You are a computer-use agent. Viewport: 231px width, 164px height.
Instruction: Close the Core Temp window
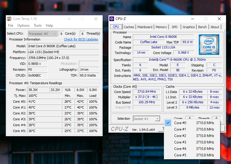96,19
